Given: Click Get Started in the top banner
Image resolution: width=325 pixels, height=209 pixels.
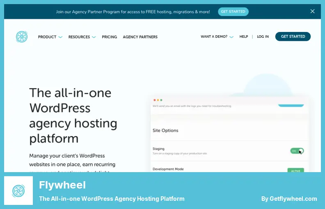Looking at the screenshot, I should tap(233, 11).
